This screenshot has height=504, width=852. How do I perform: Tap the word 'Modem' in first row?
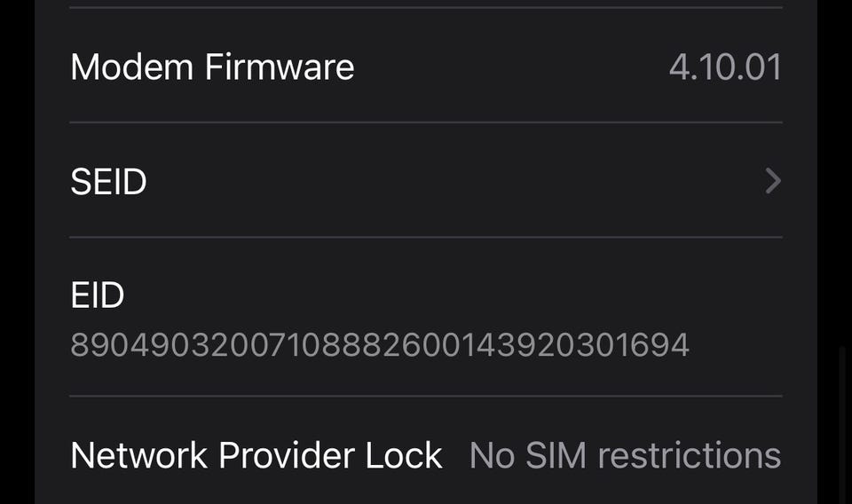pos(132,67)
